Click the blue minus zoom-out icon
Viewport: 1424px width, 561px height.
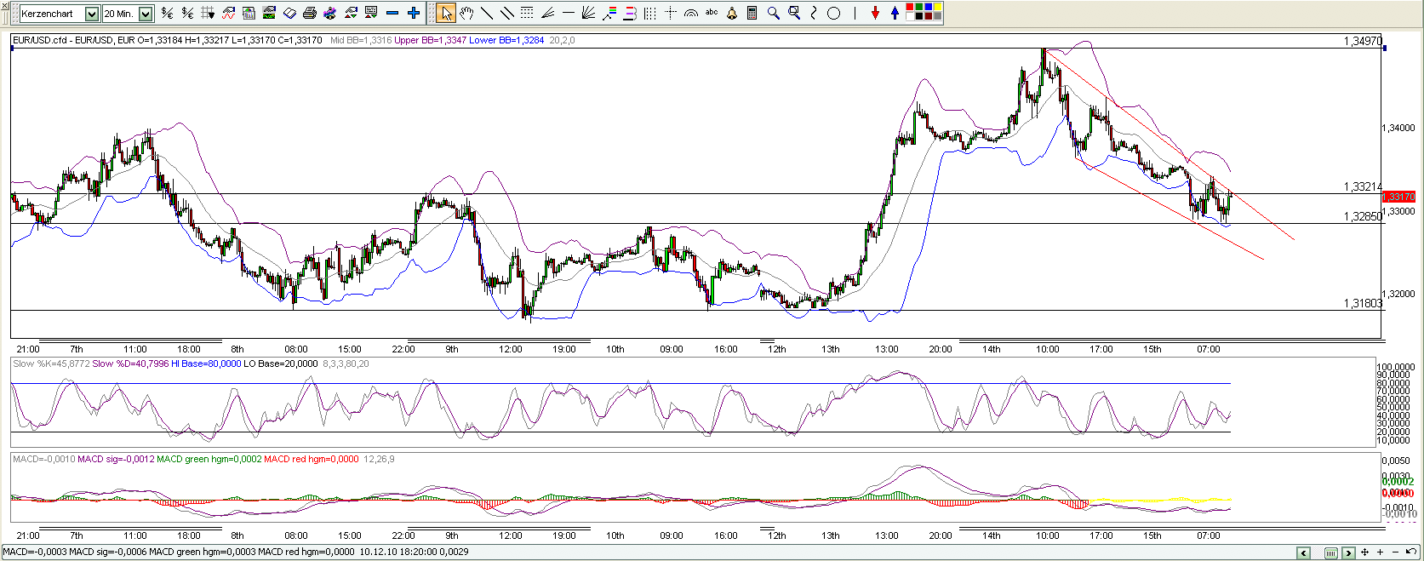(x=392, y=13)
